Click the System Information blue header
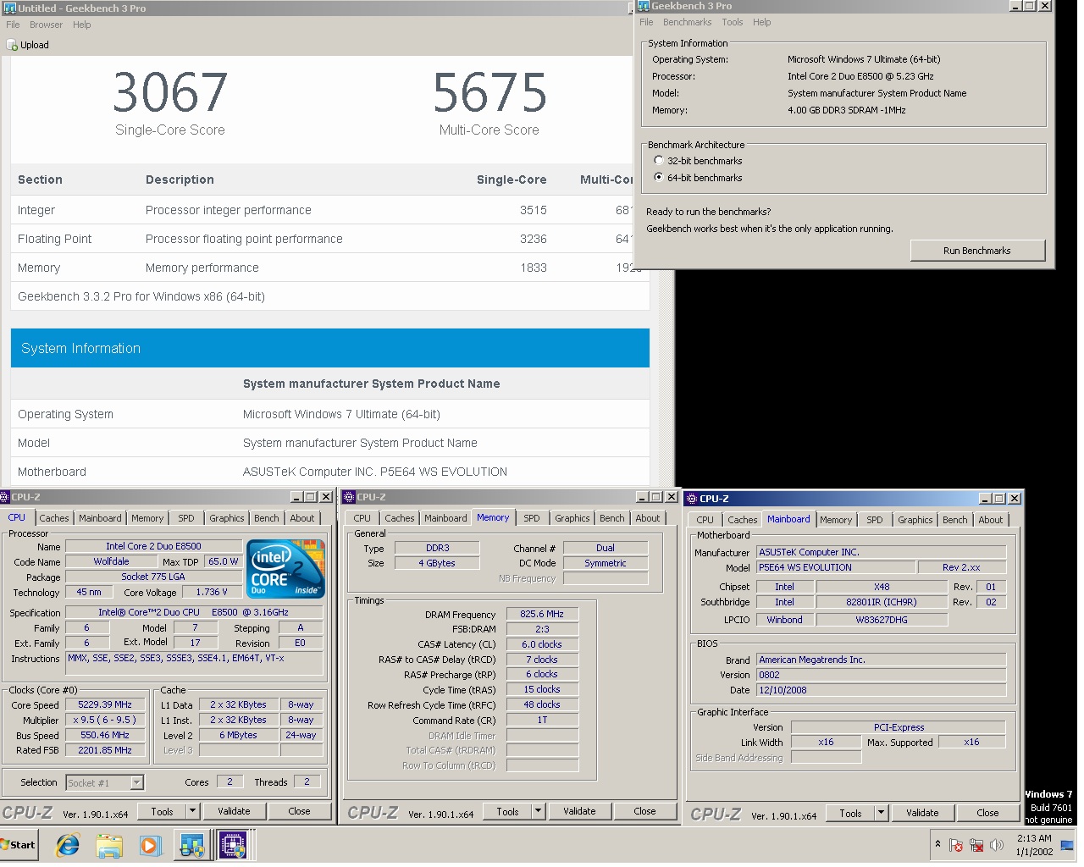The image size is (1084, 867). (x=330, y=348)
